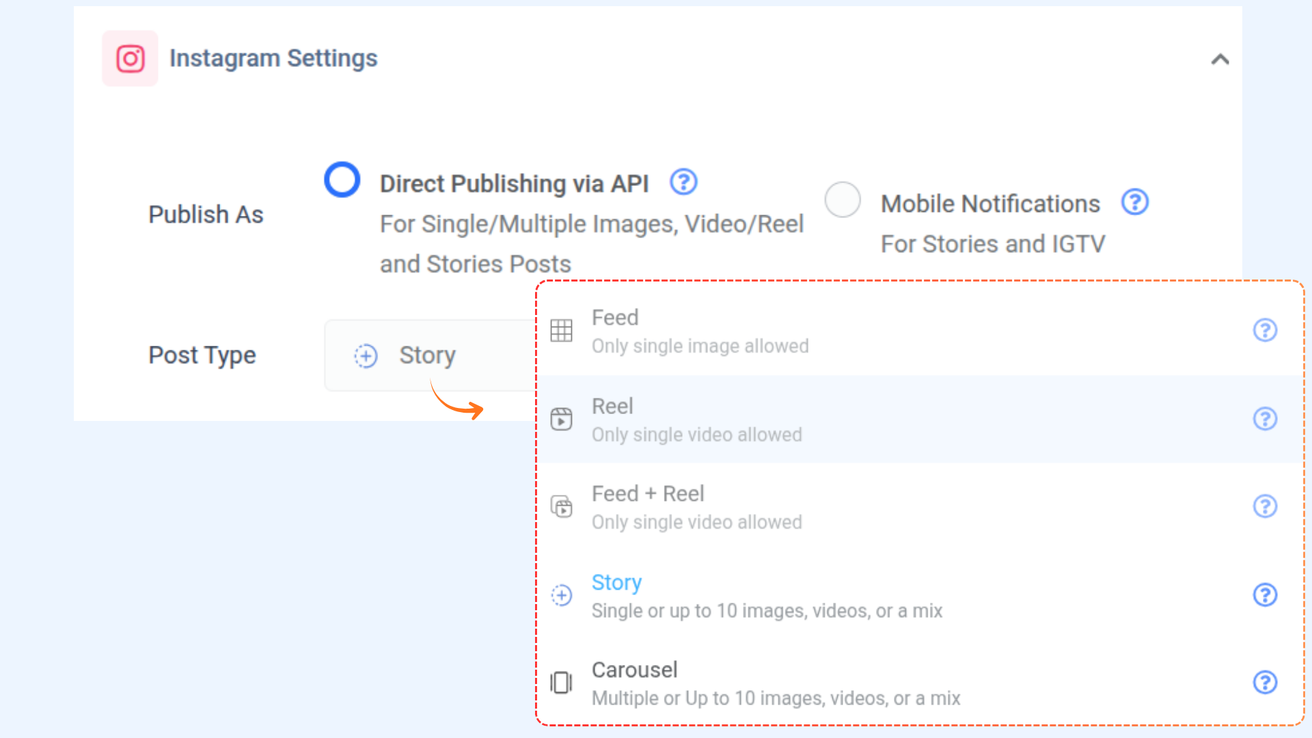Open help for Mobile Notifications
1312x738 pixels.
coord(1135,202)
